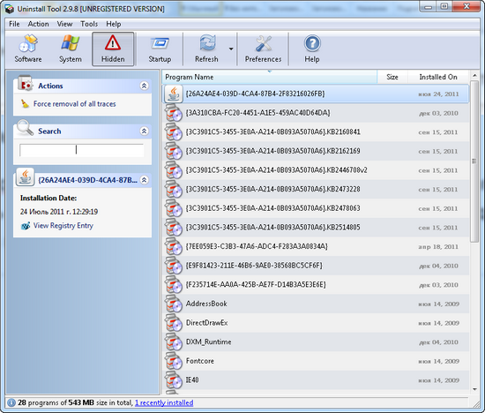Select the entry ending in KB2514805
Viewport: 485px width, 413px height.
pyautogui.click(x=316, y=228)
